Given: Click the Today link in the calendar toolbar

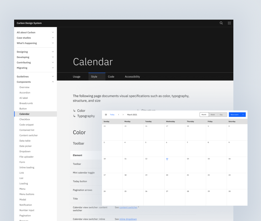Looking at the screenshot, I should tap(112, 114).
